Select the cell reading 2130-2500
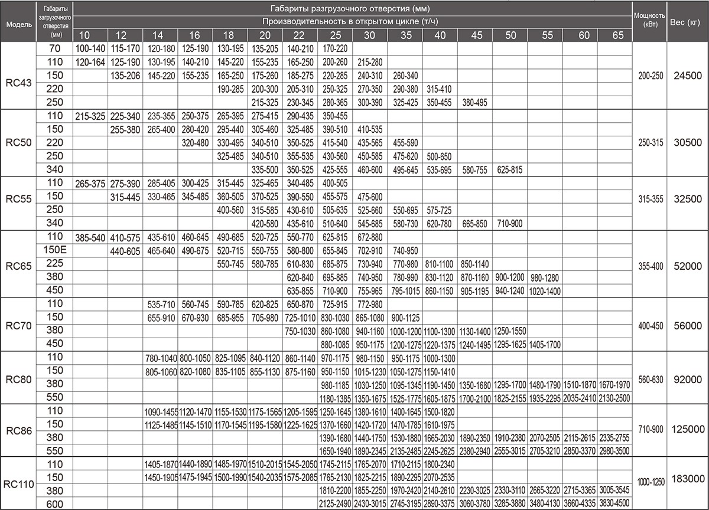 pos(614,398)
